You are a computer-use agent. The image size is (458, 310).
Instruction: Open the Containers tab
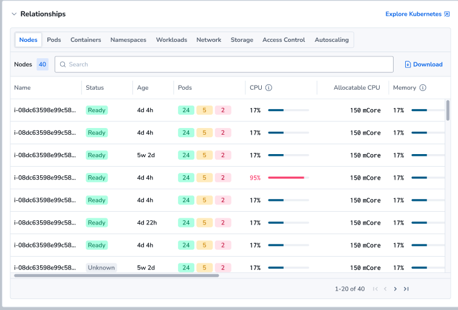tap(86, 39)
